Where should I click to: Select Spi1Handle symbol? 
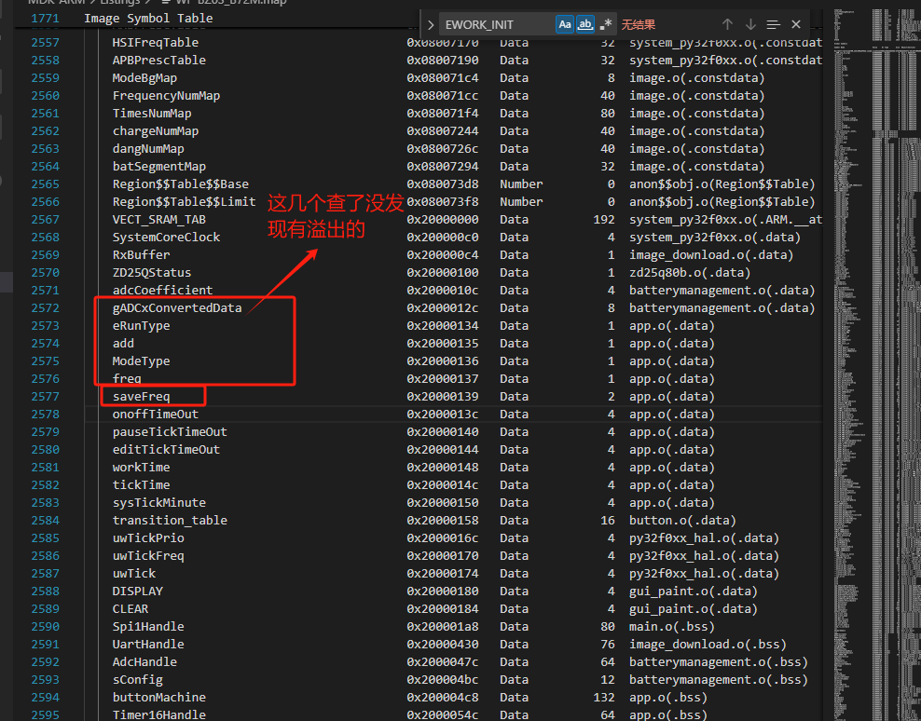click(148, 627)
